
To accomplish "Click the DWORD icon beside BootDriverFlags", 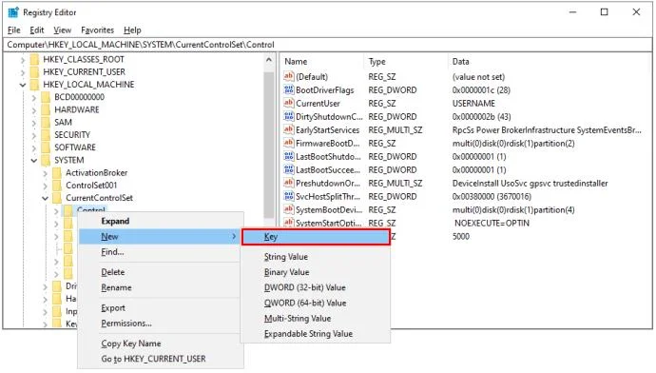I will 288,89.
